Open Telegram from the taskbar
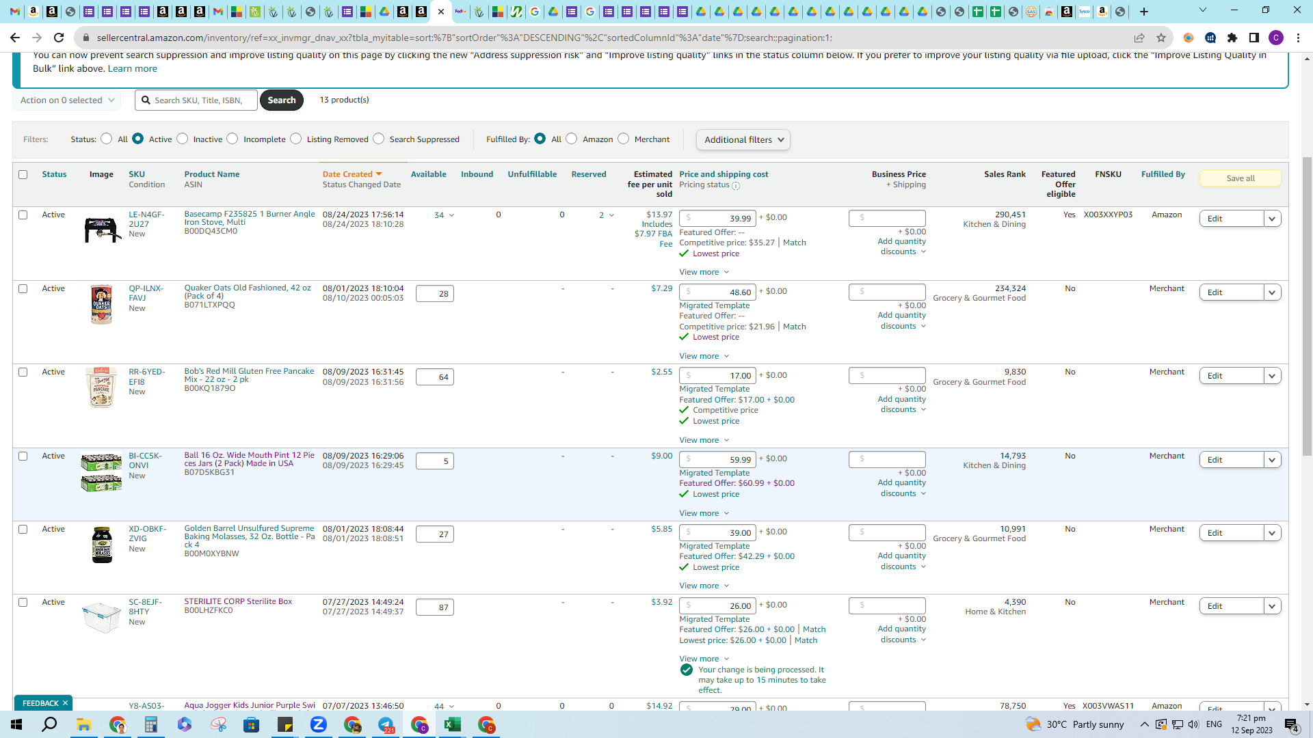The image size is (1313, 738). coord(386,724)
